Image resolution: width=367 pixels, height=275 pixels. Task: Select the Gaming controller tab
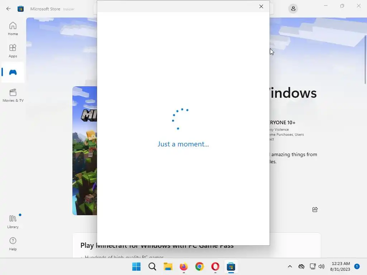coord(13,72)
